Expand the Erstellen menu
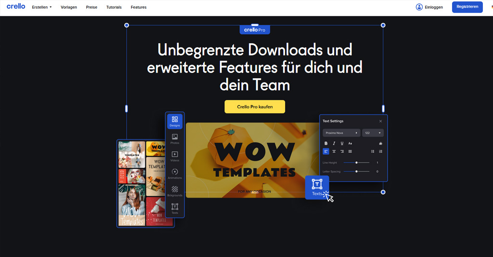Viewport: 493px width, 257px height. point(41,7)
